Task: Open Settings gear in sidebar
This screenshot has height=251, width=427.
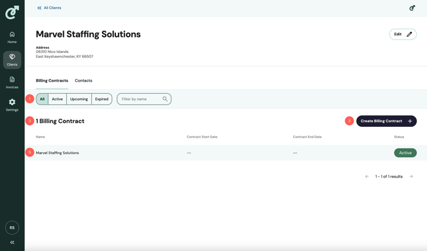Action: point(12,105)
